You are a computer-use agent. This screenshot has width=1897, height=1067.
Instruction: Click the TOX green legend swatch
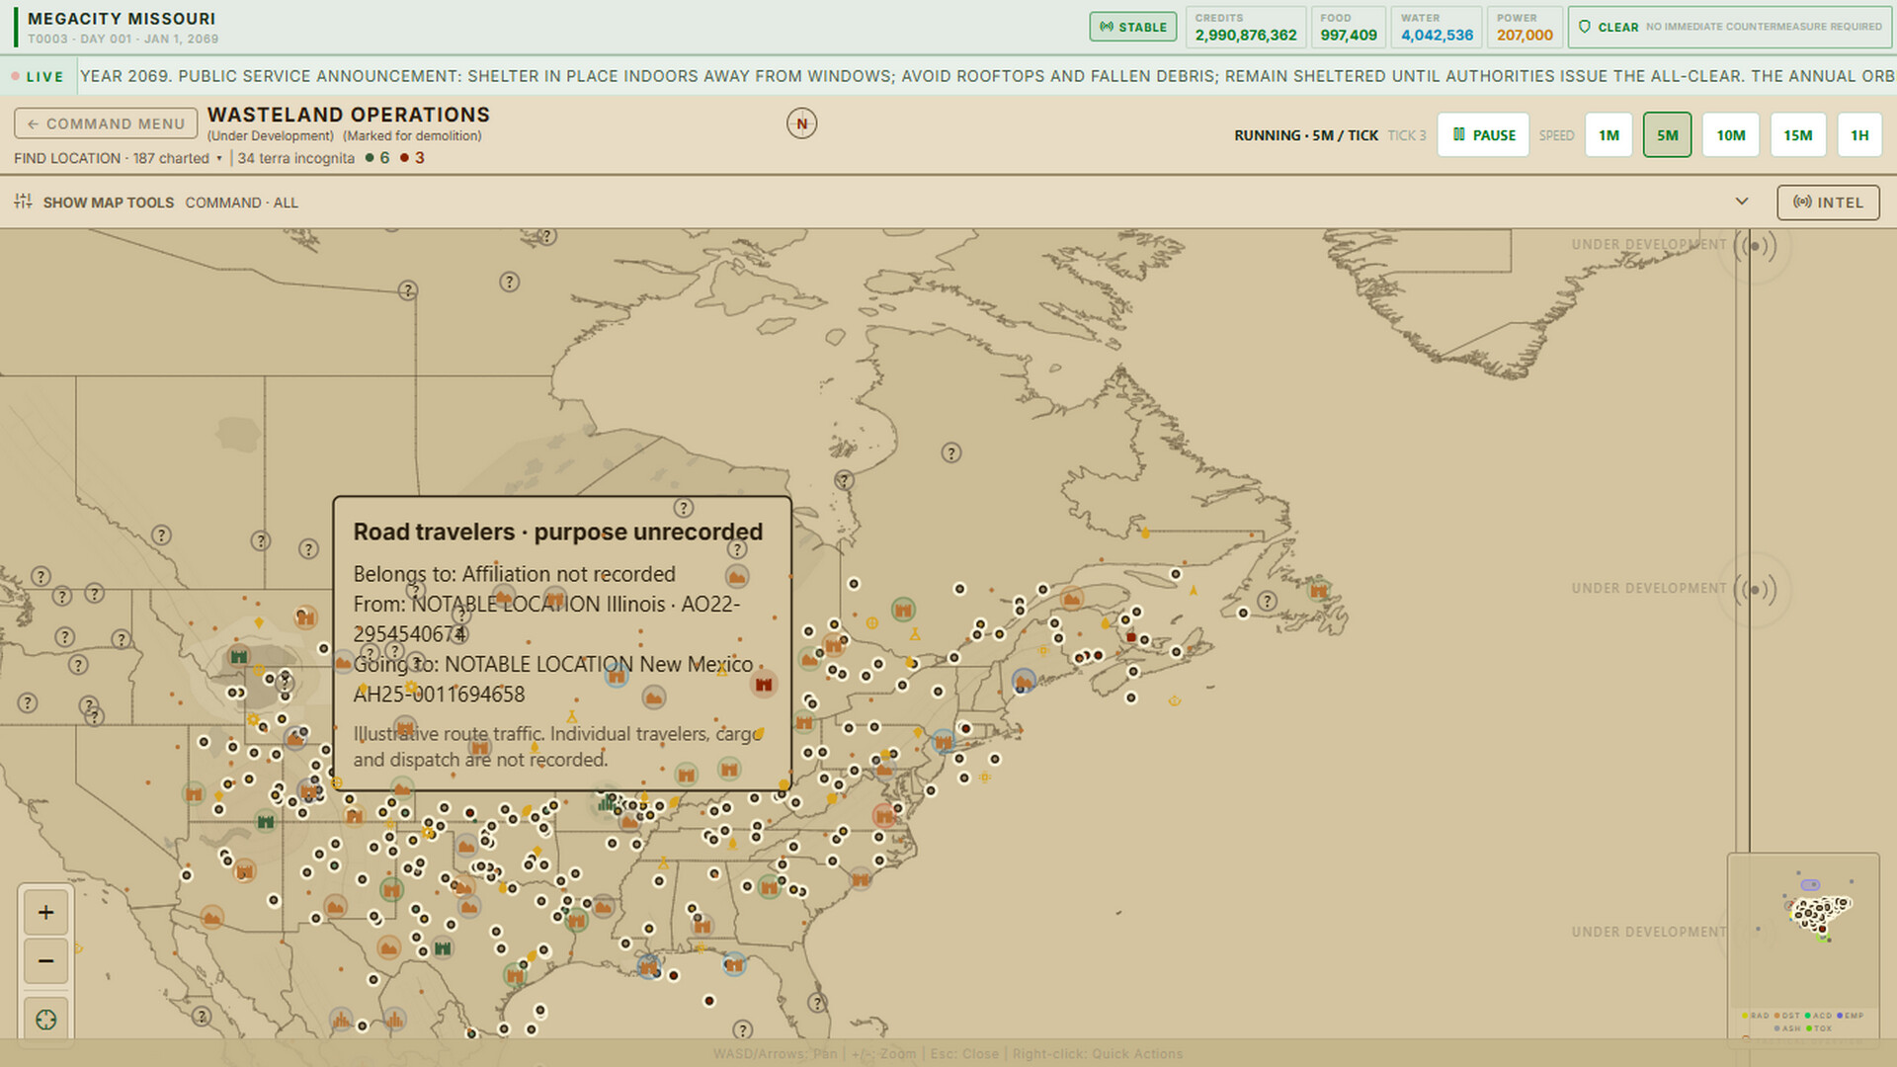(x=1809, y=1028)
